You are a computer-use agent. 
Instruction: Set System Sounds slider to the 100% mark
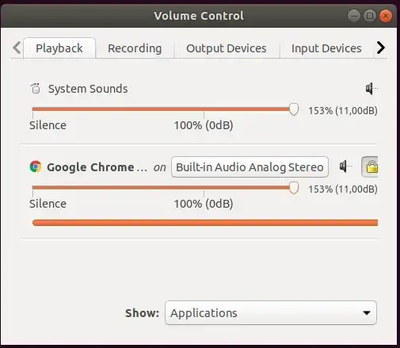pos(204,109)
